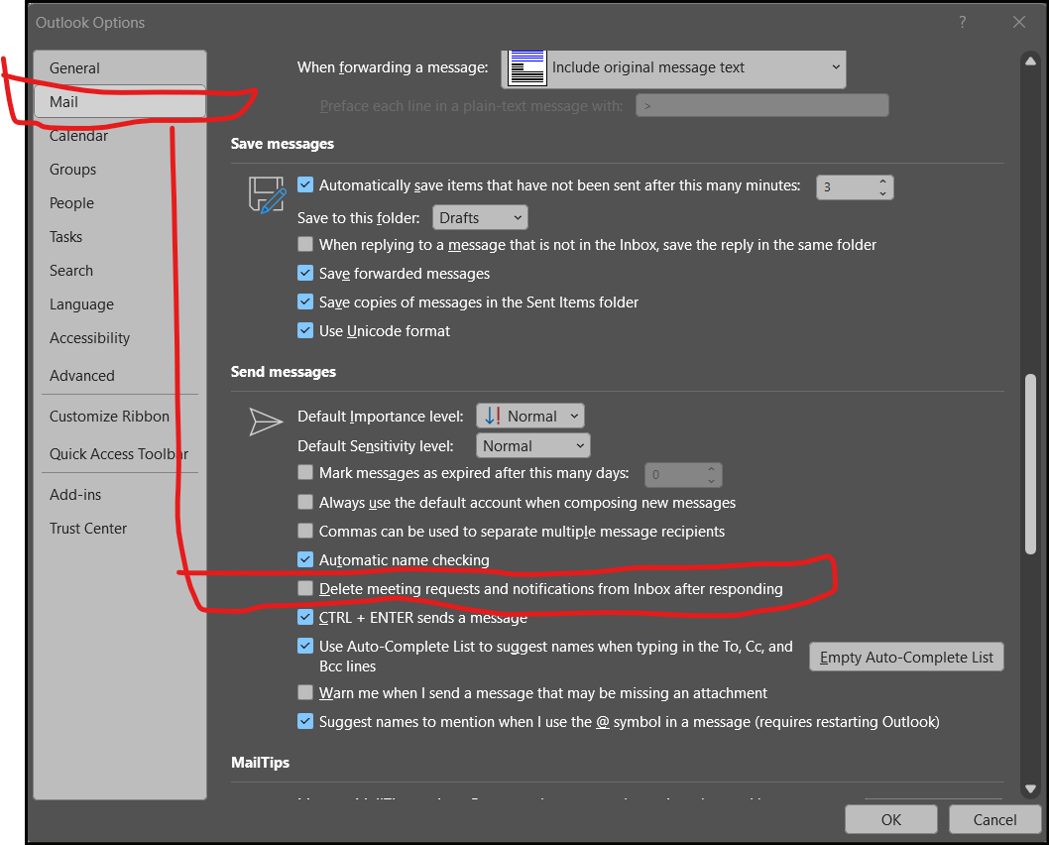This screenshot has width=1049, height=845.
Task: Uncheck Save forwarded messages
Action: click(305, 273)
